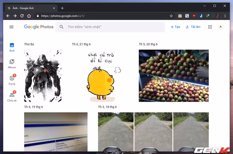The width and height of the screenshot is (233, 154).
Task: Click the QR code extension icon
Action: tap(187, 16)
